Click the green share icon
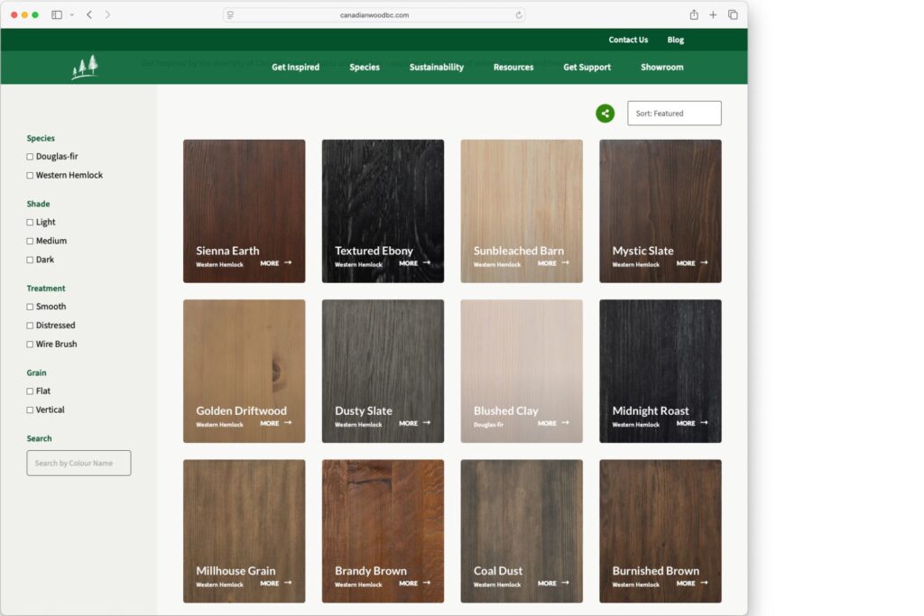Viewport: 924px width, 616px height. click(x=605, y=114)
